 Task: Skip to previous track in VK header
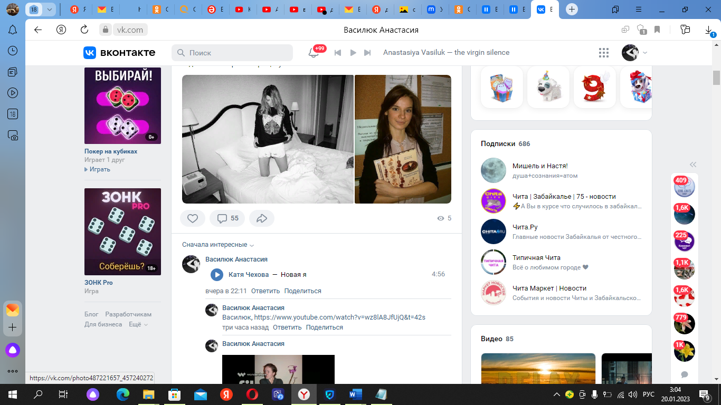(338, 53)
